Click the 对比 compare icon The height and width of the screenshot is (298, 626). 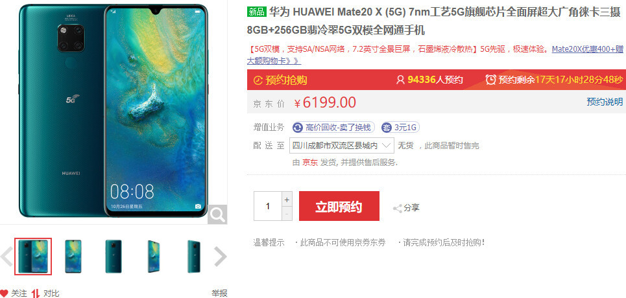coord(36,293)
